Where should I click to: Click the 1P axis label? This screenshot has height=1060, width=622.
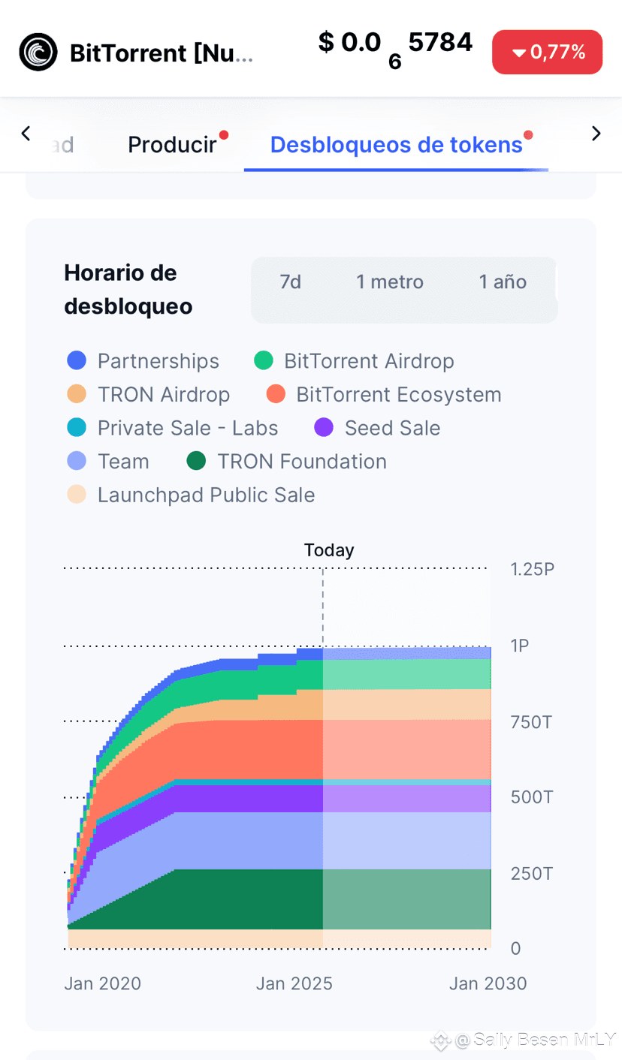pos(520,646)
